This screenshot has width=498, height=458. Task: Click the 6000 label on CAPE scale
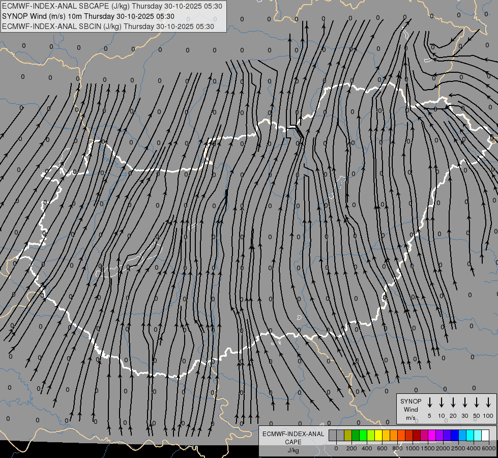point(489,448)
